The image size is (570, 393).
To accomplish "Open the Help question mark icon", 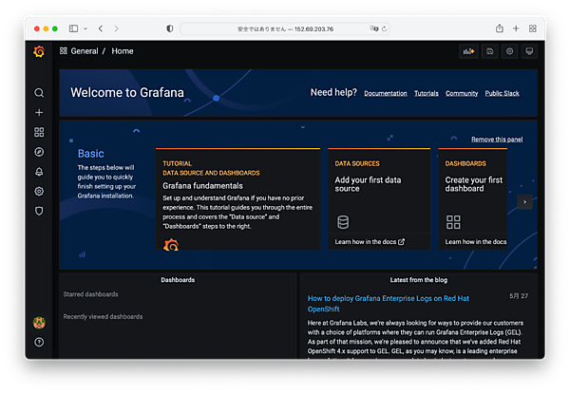I will point(39,342).
